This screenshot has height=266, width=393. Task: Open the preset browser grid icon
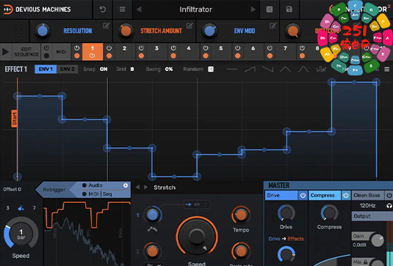pos(269,10)
